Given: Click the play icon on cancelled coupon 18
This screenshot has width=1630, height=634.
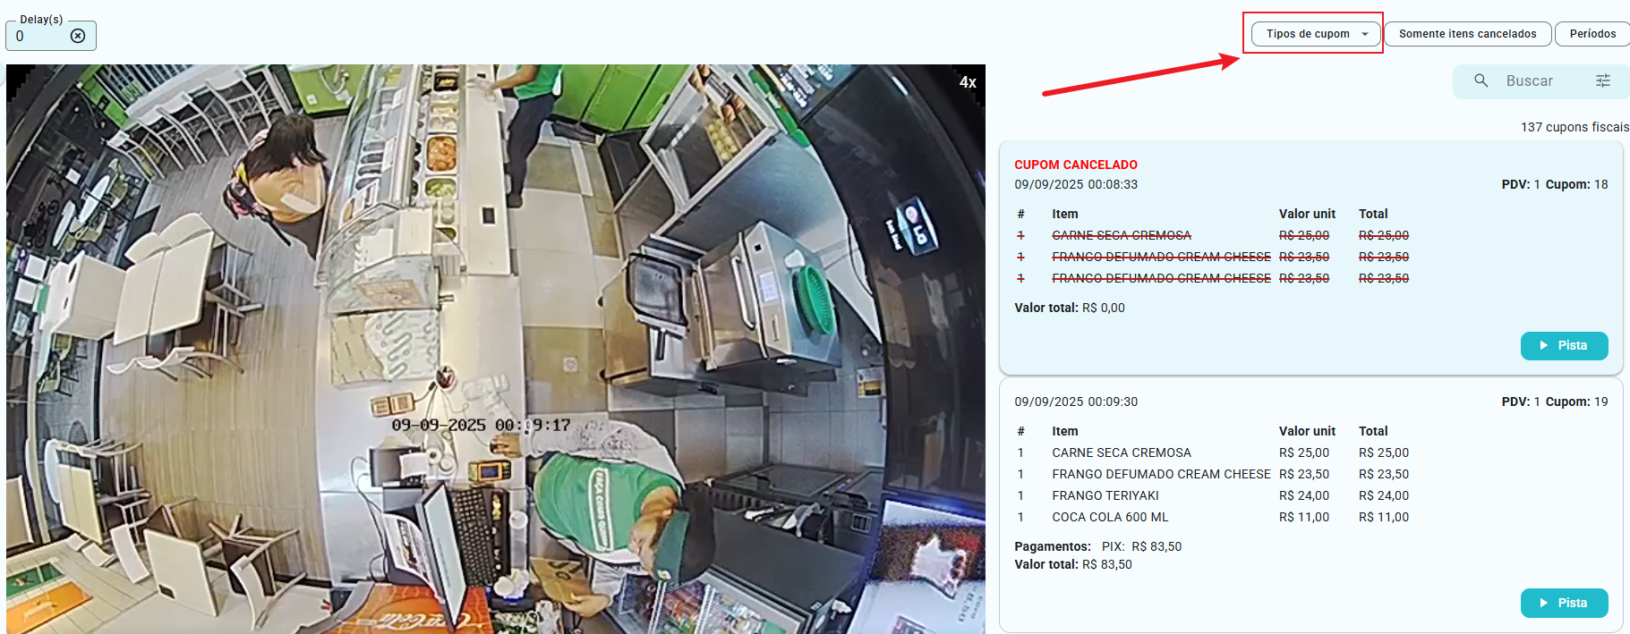Looking at the screenshot, I should click(x=1543, y=345).
